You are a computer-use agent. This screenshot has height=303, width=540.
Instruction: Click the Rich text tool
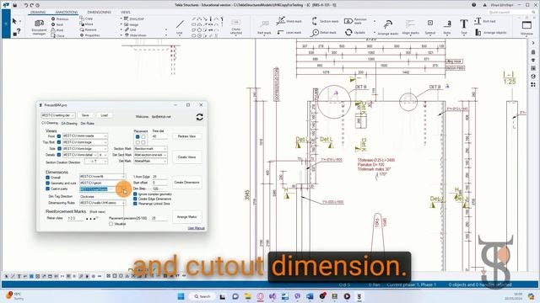484,21
